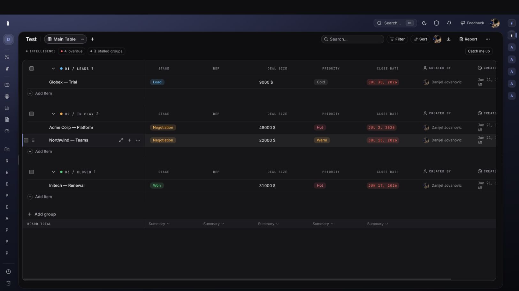The height and width of the screenshot is (291, 519).
Task: Open the board's three-dot menu beside Report
Action: point(488,39)
